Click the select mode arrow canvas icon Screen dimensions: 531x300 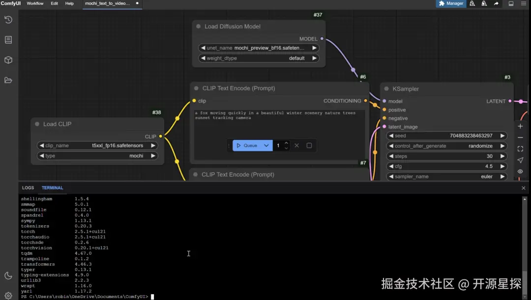click(x=521, y=160)
